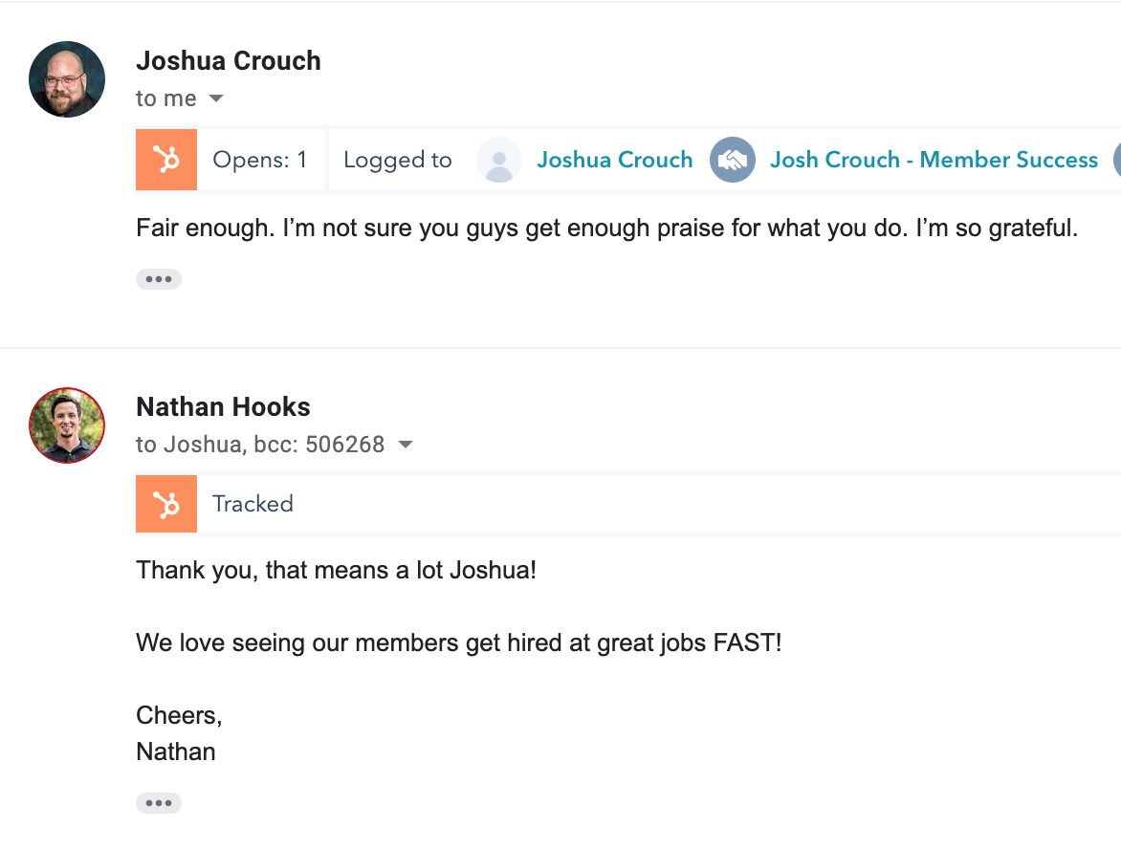Click the HubSpot sprocket icon beside Opens: 1
Image resolution: width=1121 pixels, height=849 pixels.
coord(166,160)
